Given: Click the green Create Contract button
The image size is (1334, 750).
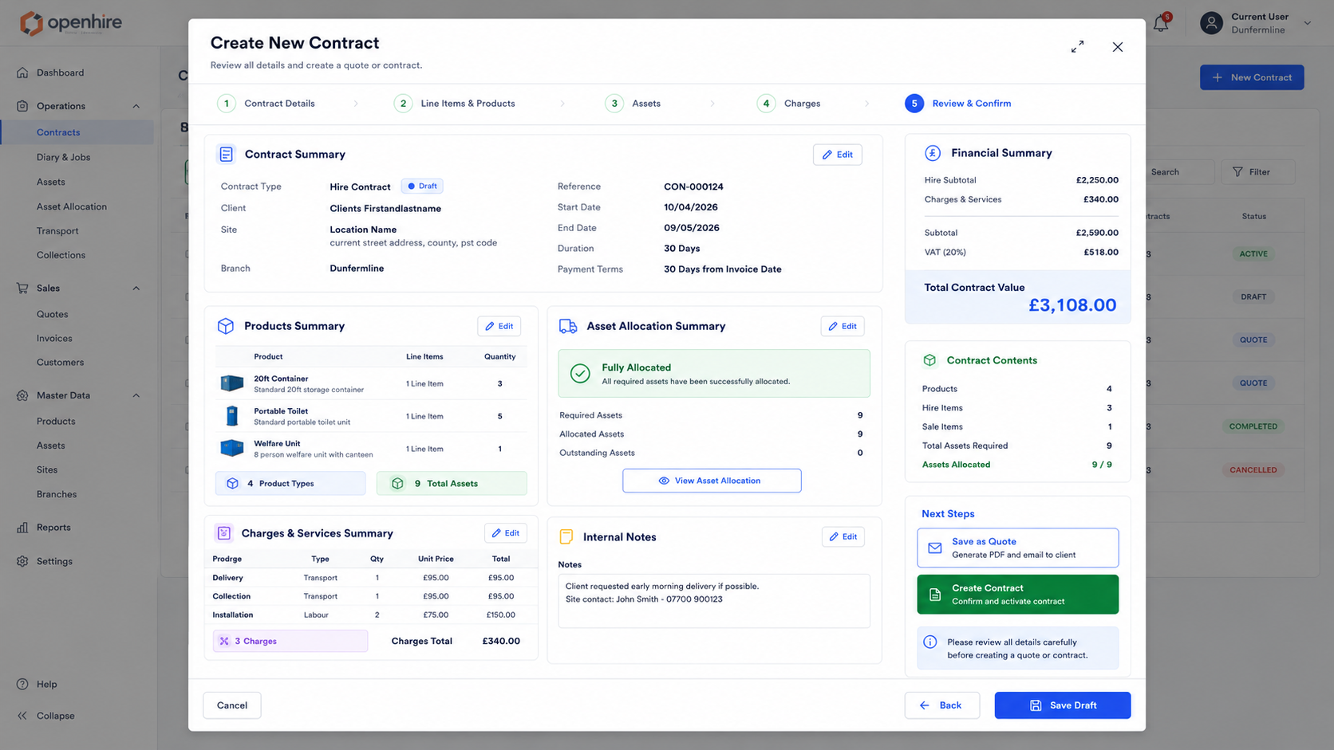Looking at the screenshot, I should coord(1017,595).
